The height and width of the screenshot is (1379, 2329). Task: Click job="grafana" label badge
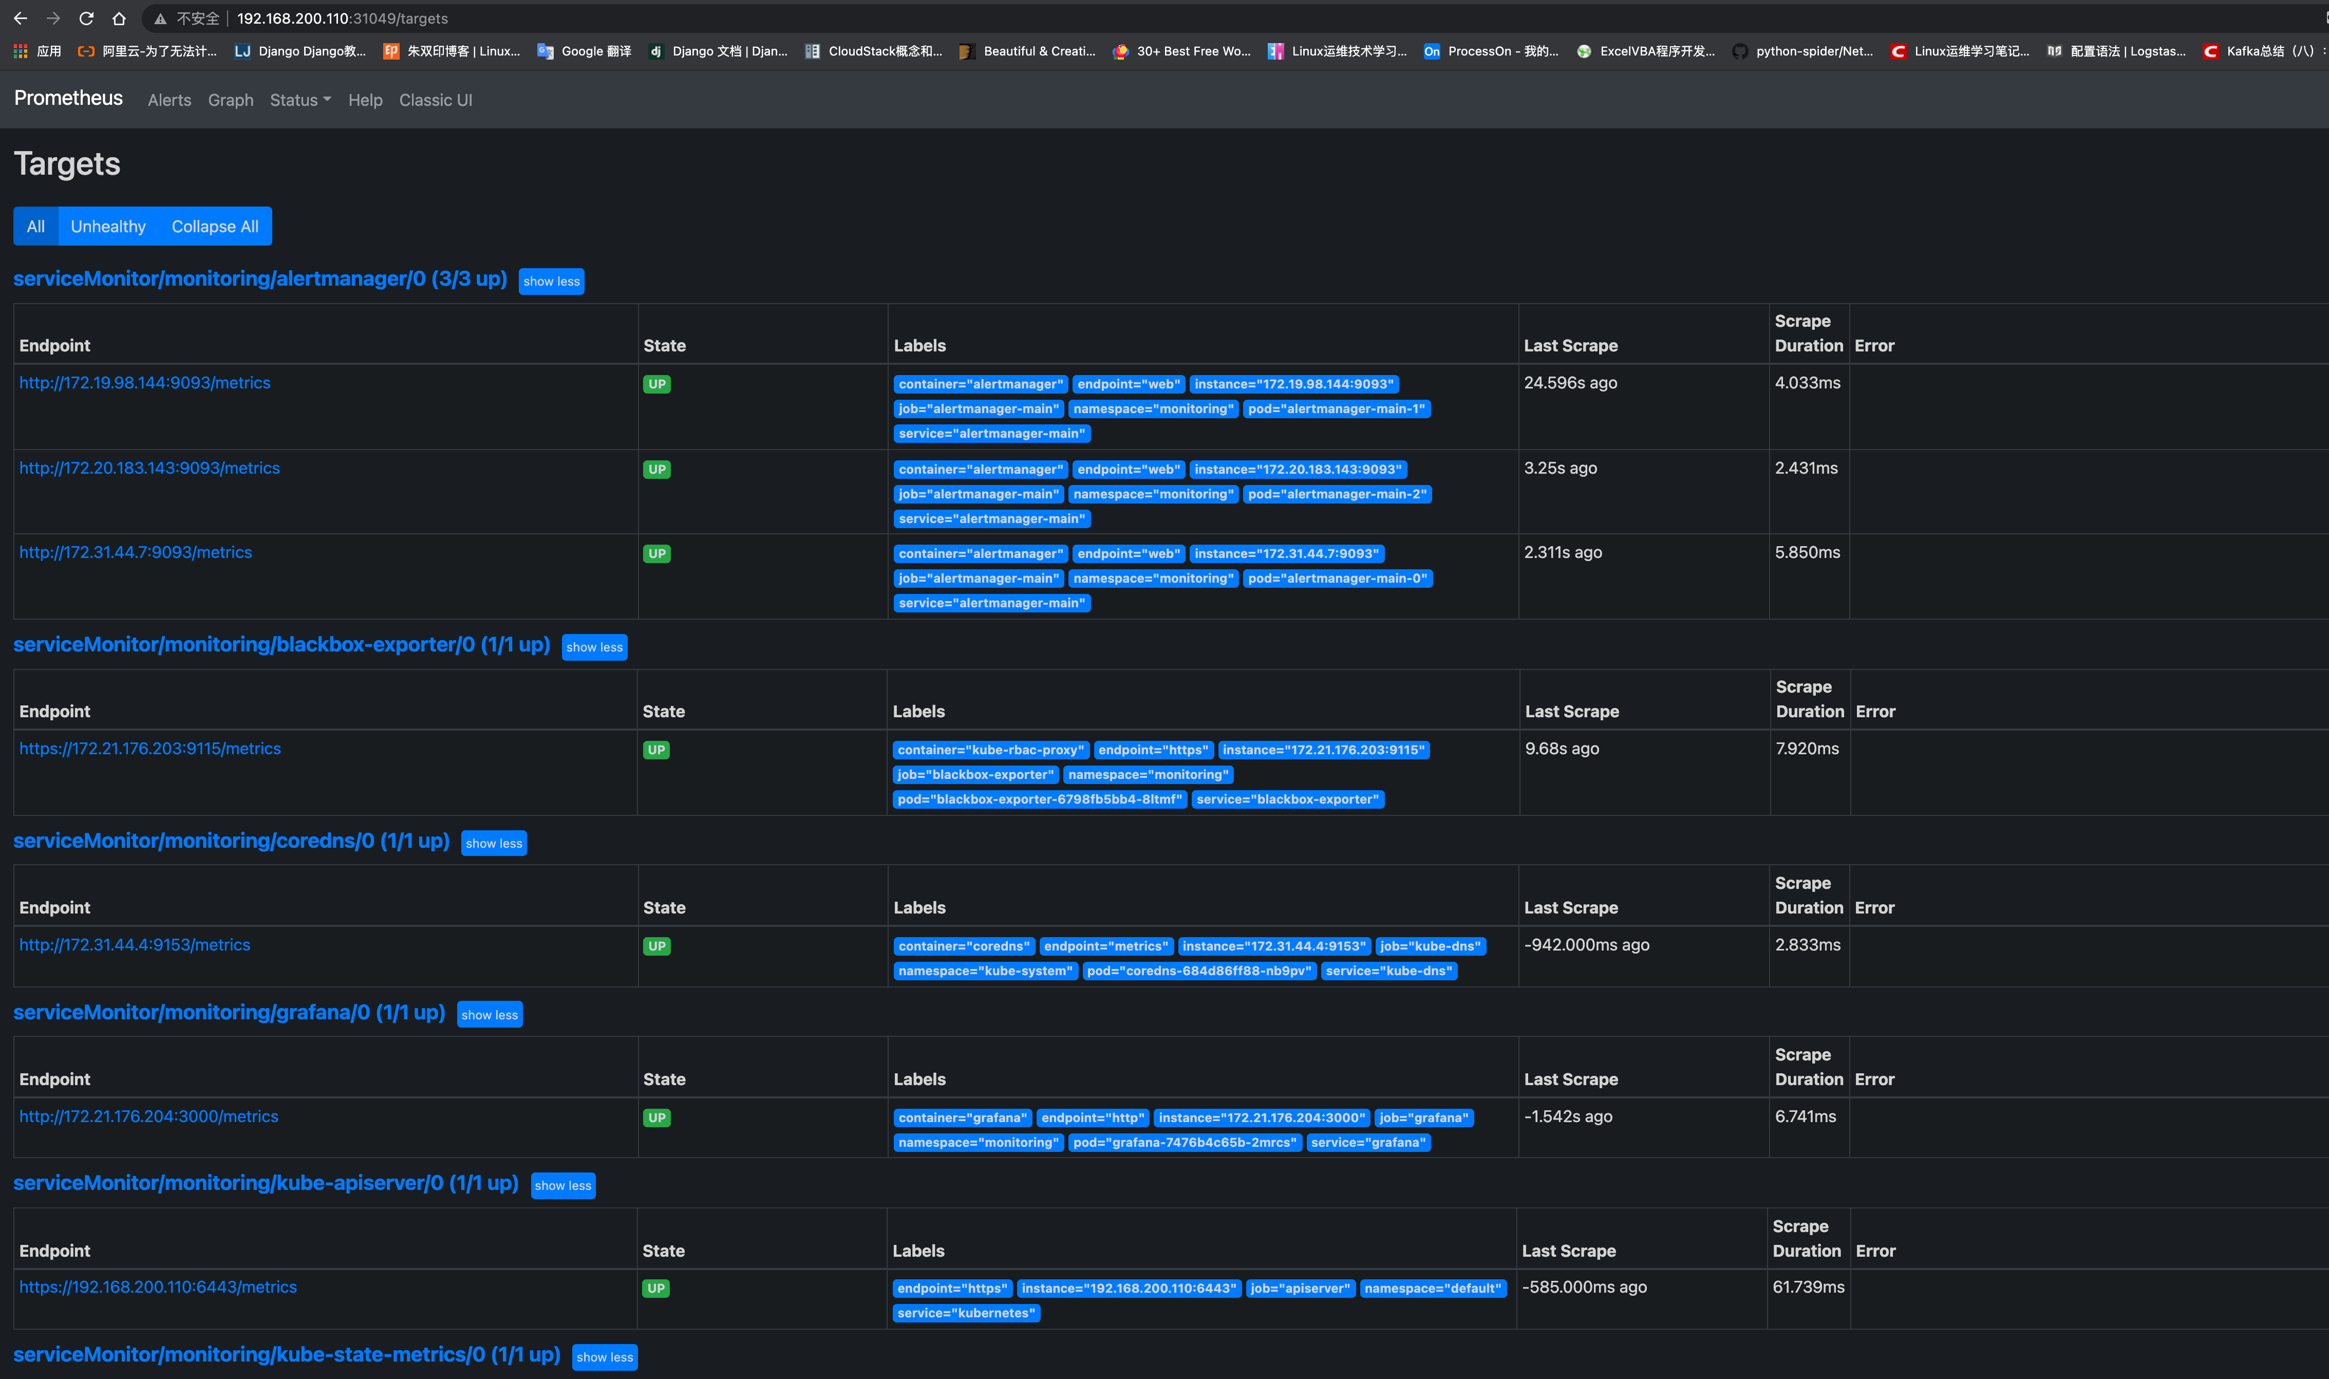pos(1424,1119)
